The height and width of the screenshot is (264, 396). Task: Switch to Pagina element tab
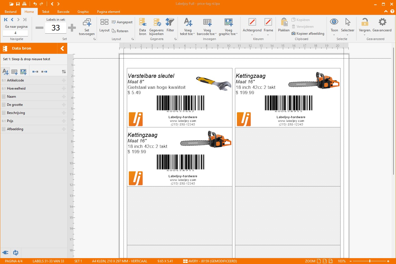109,12
